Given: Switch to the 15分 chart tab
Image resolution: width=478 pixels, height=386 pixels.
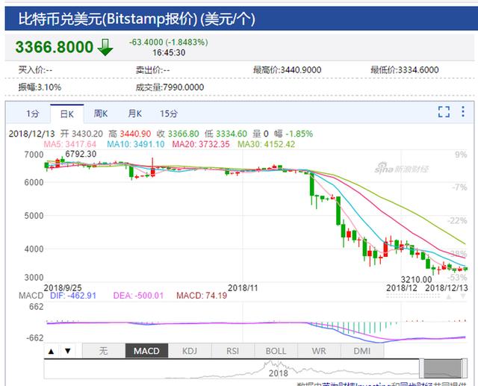Looking at the screenshot, I should [x=169, y=113].
